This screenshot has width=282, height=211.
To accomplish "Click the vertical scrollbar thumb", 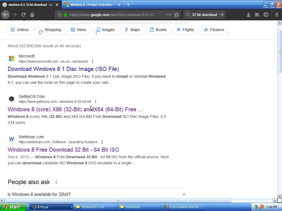I will pyautogui.click(x=280, y=51).
